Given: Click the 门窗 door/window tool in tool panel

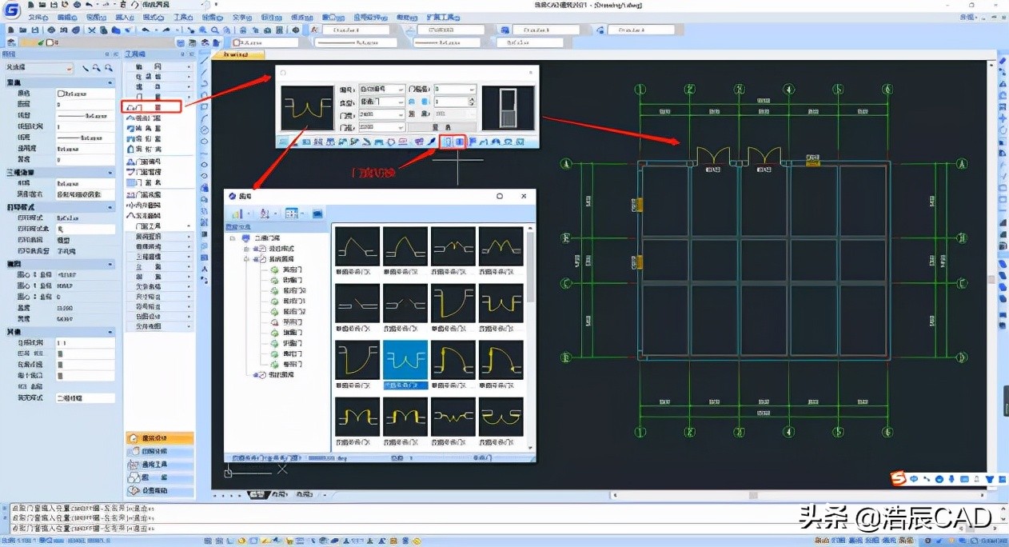Looking at the screenshot, I should pyautogui.click(x=152, y=106).
